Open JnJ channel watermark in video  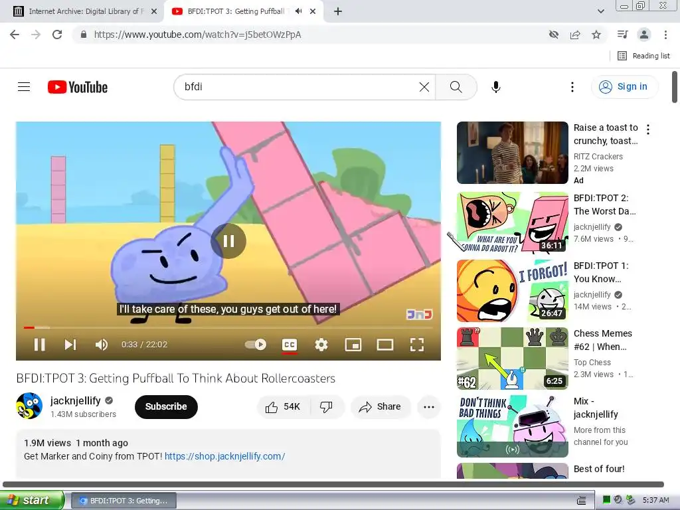(419, 314)
